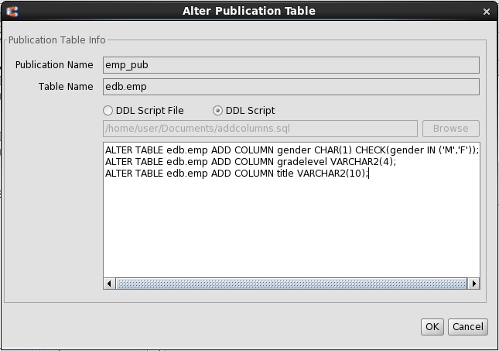Click the horizontal scrollbar track in script area
This screenshot has width=499, height=351.
tap(292, 284)
